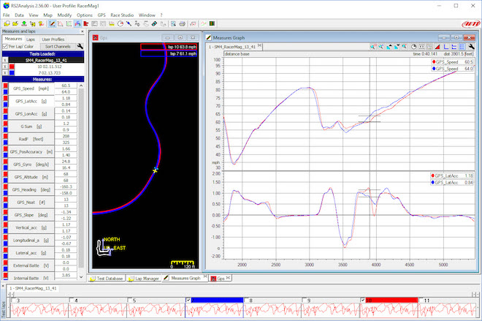
Task: Click the clock time-base icon in graph toolbar
Action: (x=413, y=46)
